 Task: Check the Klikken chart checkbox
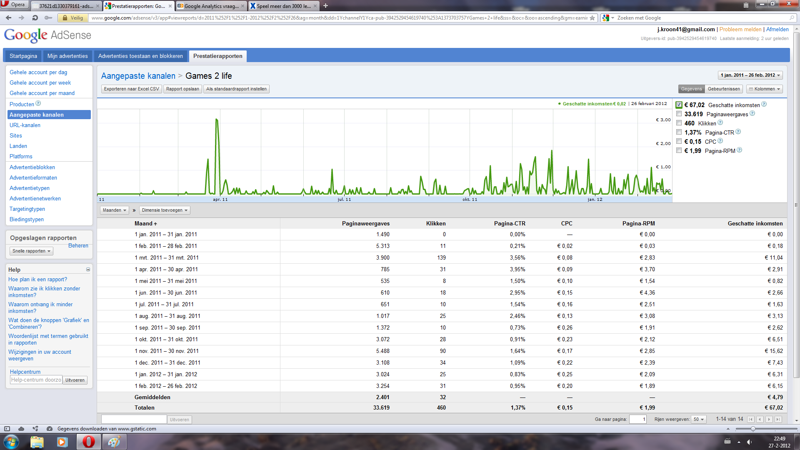(679, 123)
